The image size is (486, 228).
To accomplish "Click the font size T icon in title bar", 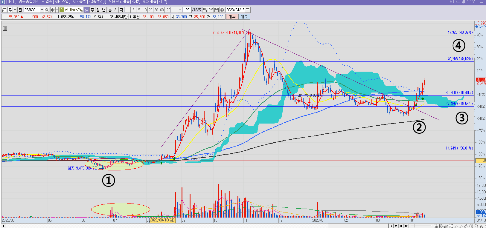I will coord(469,2).
